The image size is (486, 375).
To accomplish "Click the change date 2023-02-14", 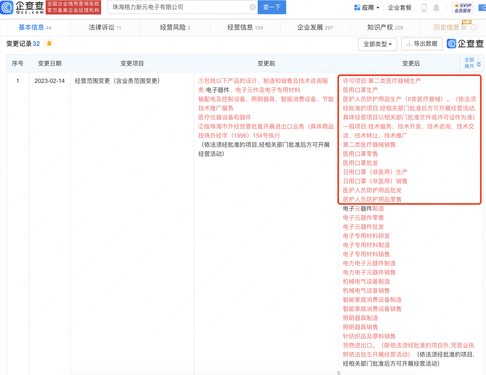I will tap(50, 81).
